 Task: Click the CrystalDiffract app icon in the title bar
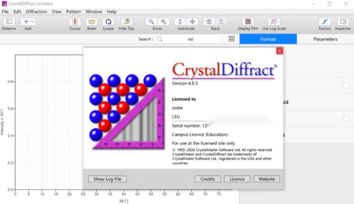pyautogui.click(x=4, y=4)
